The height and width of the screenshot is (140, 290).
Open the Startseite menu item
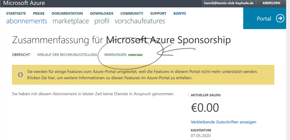point(16,13)
